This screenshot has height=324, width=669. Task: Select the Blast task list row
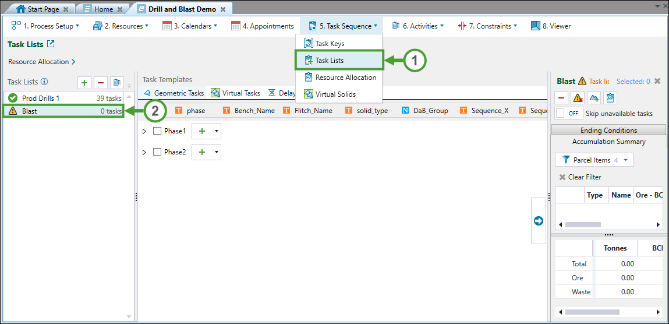(63, 111)
